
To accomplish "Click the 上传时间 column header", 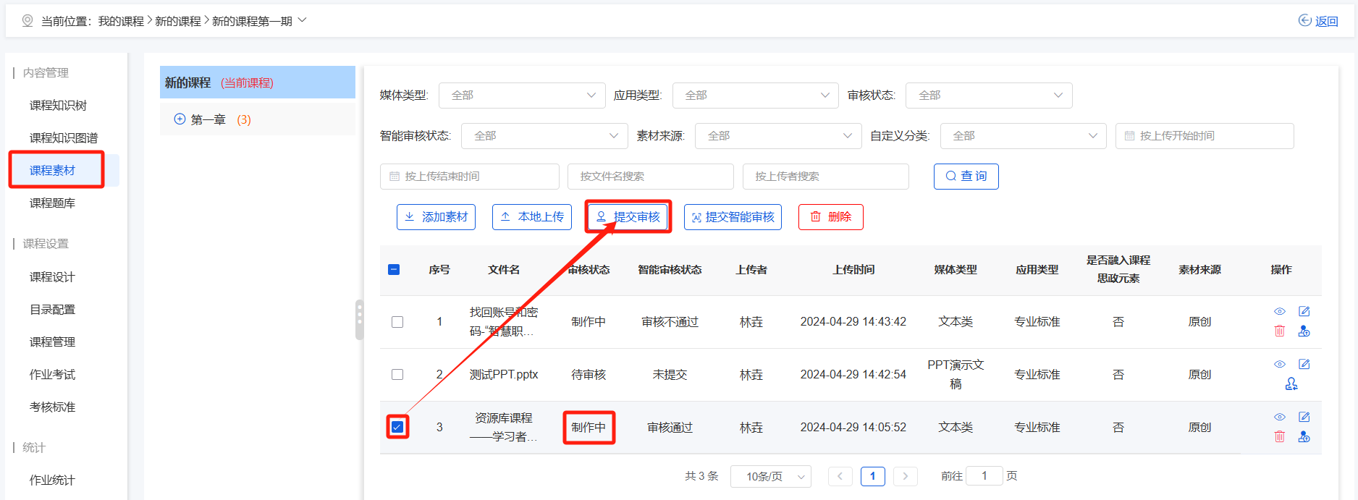I will coord(853,269).
